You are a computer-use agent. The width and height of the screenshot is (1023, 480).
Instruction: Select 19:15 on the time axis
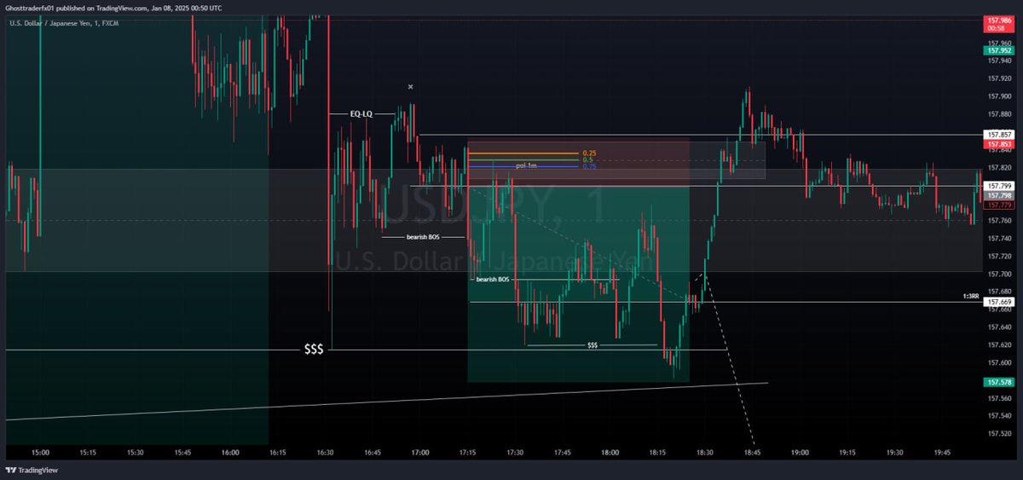(x=847, y=453)
